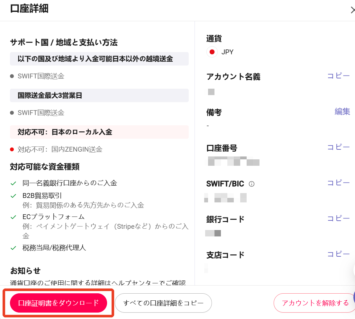Image resolution: width=355 pixels, height=319 pixels.
Task: Click the SWIFT/BIC info circle icon
Action: point(251,184)
